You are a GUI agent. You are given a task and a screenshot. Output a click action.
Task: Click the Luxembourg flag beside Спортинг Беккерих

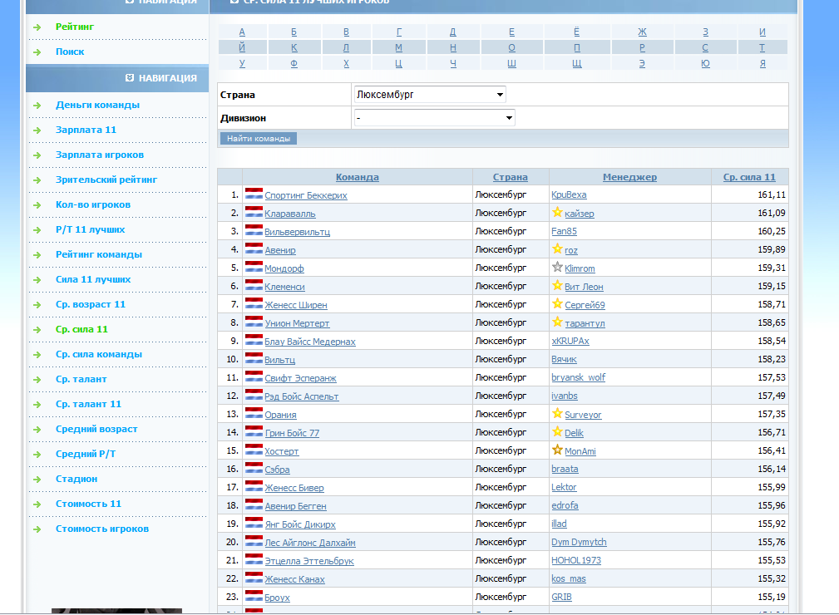254,194
